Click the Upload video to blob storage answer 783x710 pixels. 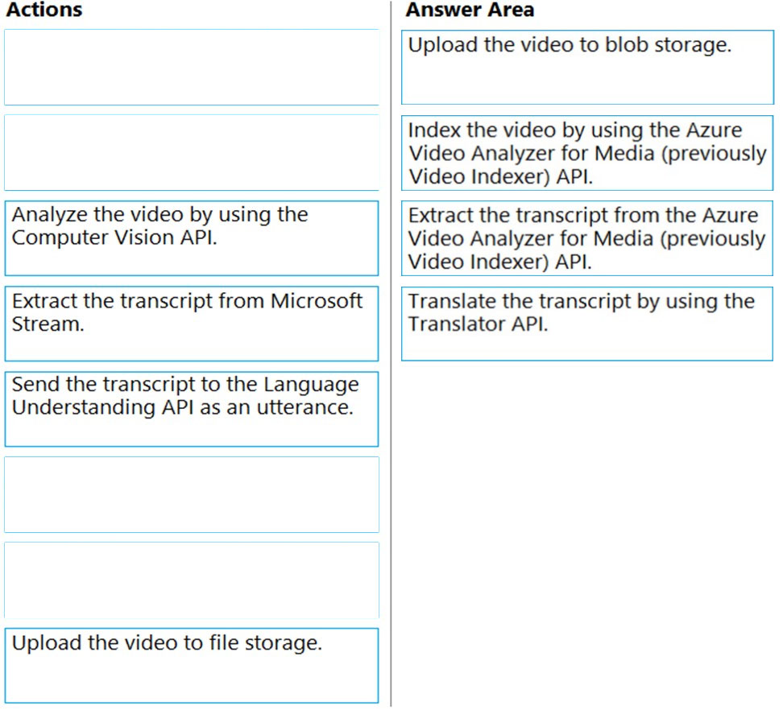pyautogui.click(x=588, y=68)
